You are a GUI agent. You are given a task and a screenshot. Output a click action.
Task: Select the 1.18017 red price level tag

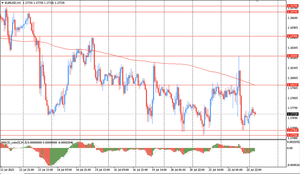pos(292,85)
